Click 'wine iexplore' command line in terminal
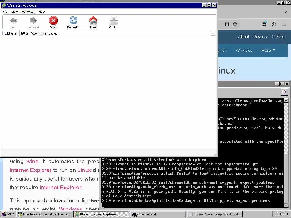 point(191,160)
